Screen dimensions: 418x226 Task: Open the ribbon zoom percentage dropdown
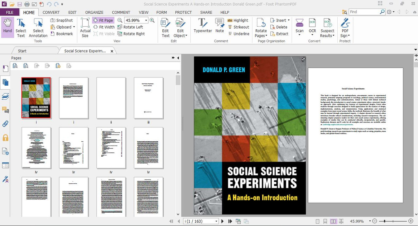[x=146, y=20]
